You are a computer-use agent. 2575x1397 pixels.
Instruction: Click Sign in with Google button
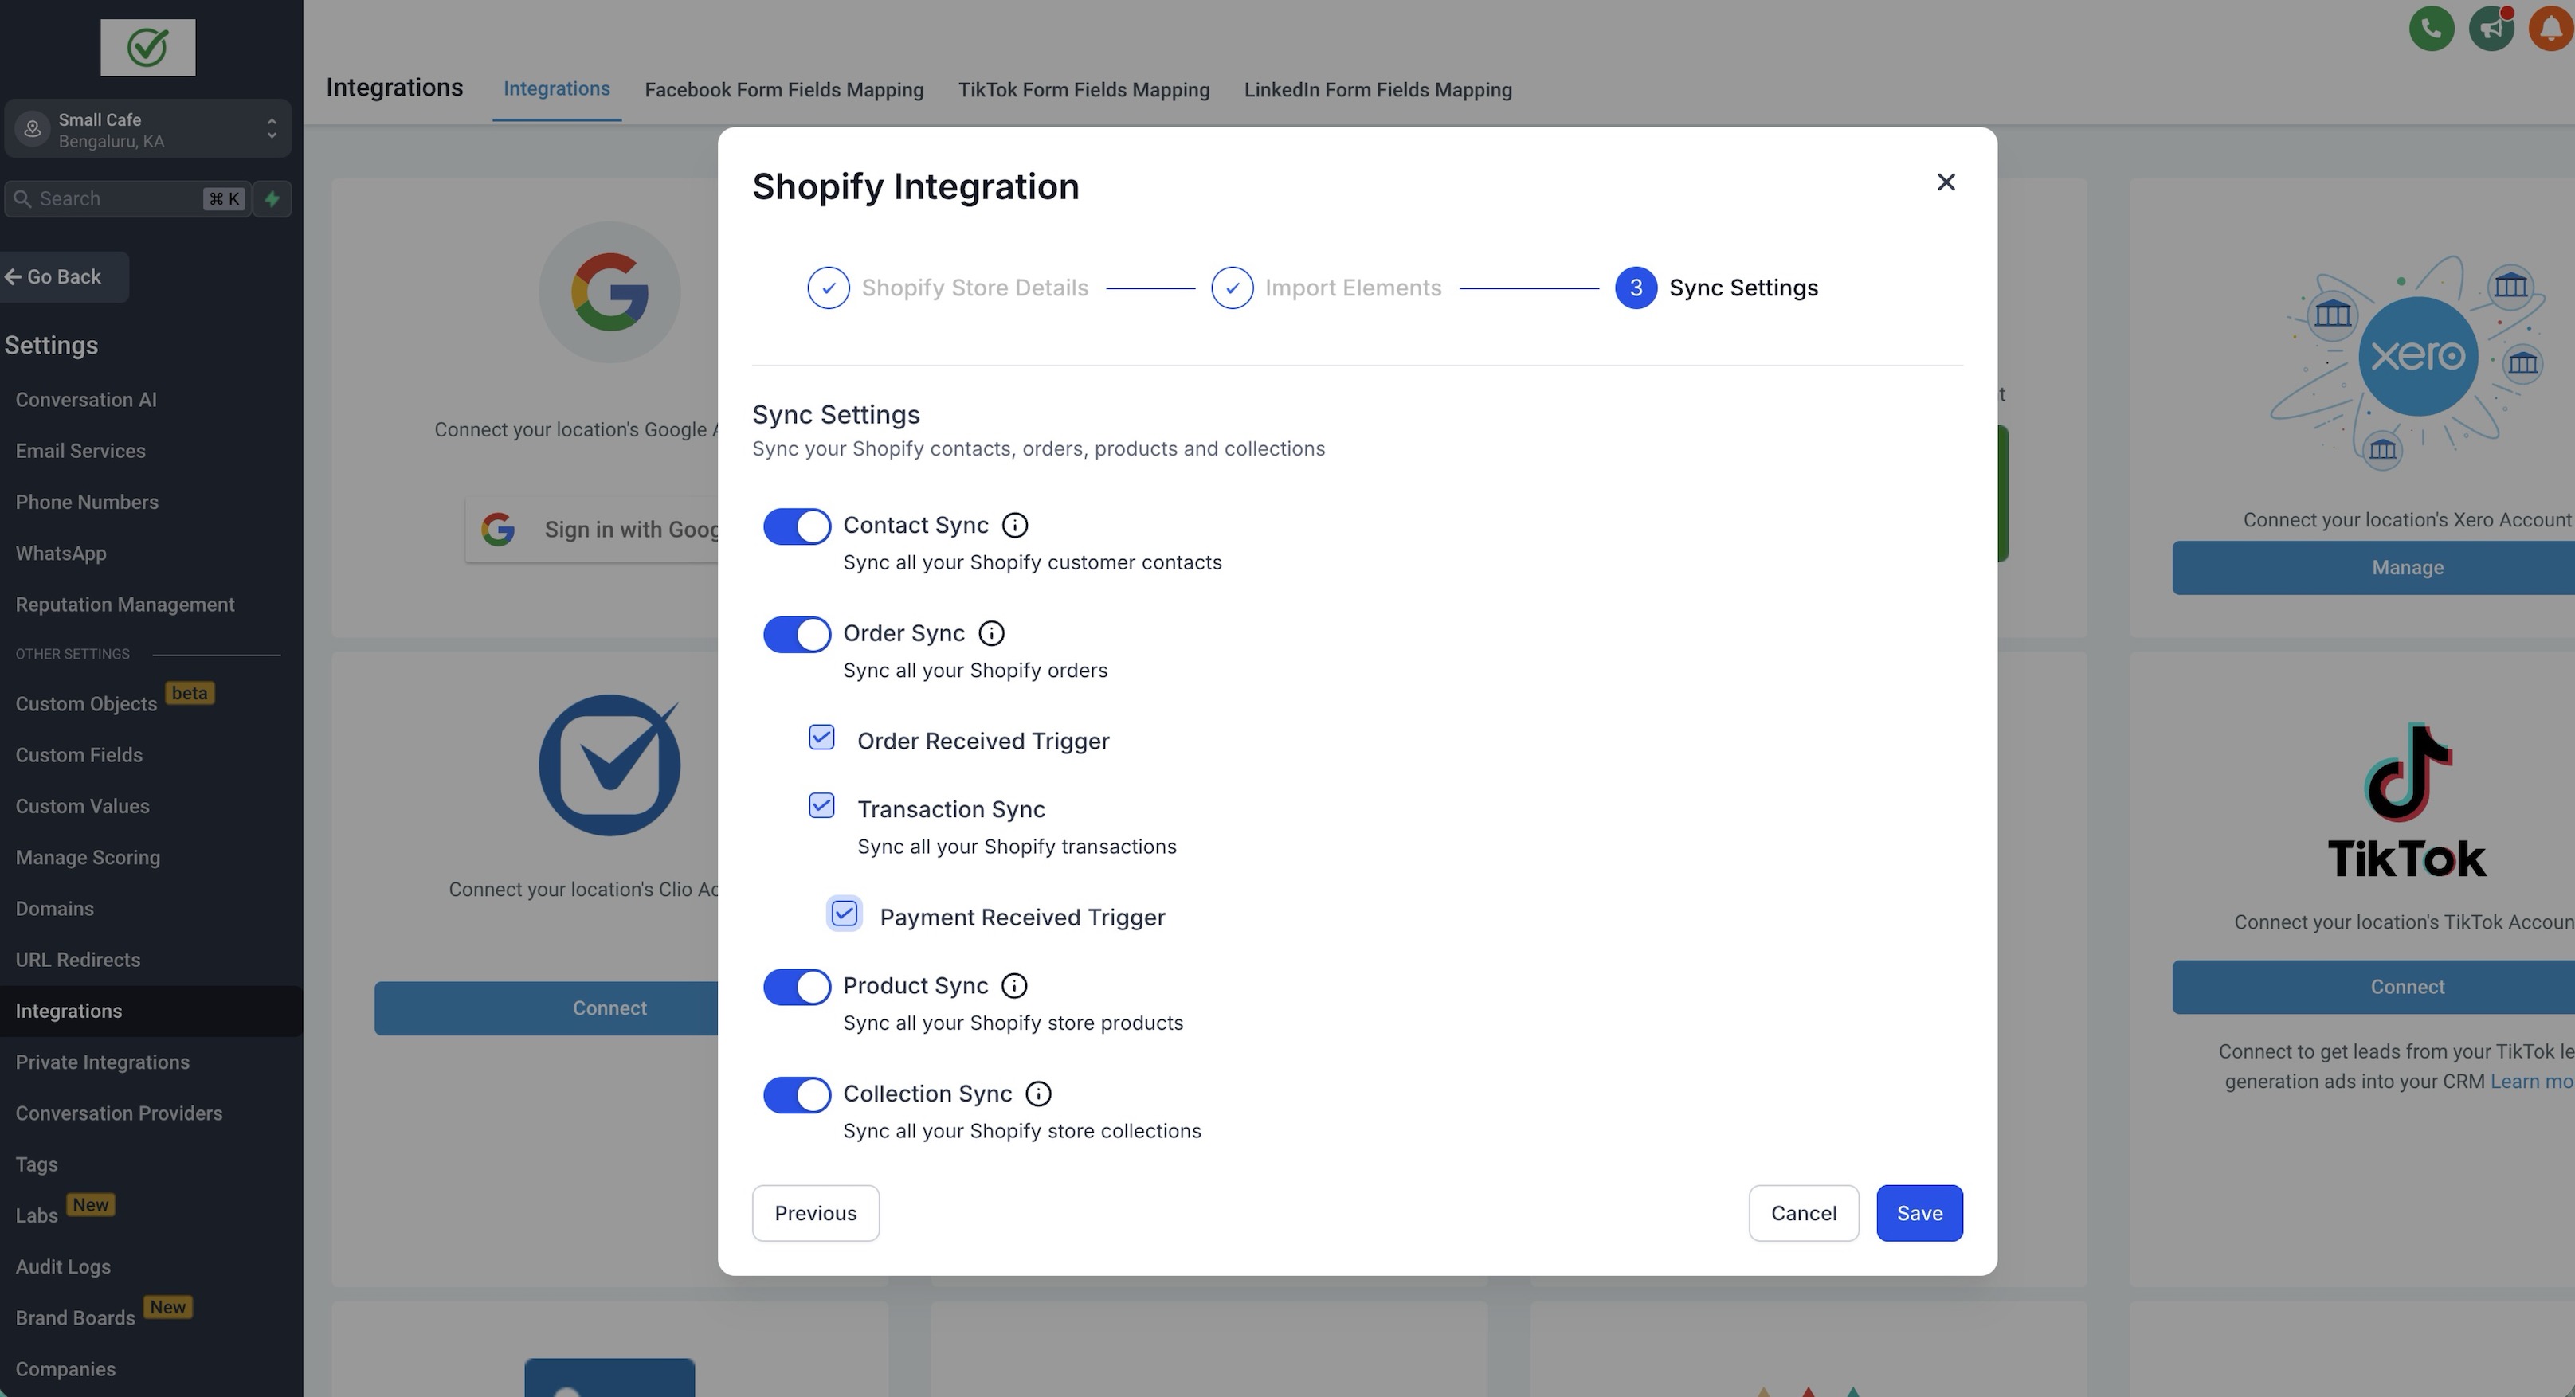592,530
